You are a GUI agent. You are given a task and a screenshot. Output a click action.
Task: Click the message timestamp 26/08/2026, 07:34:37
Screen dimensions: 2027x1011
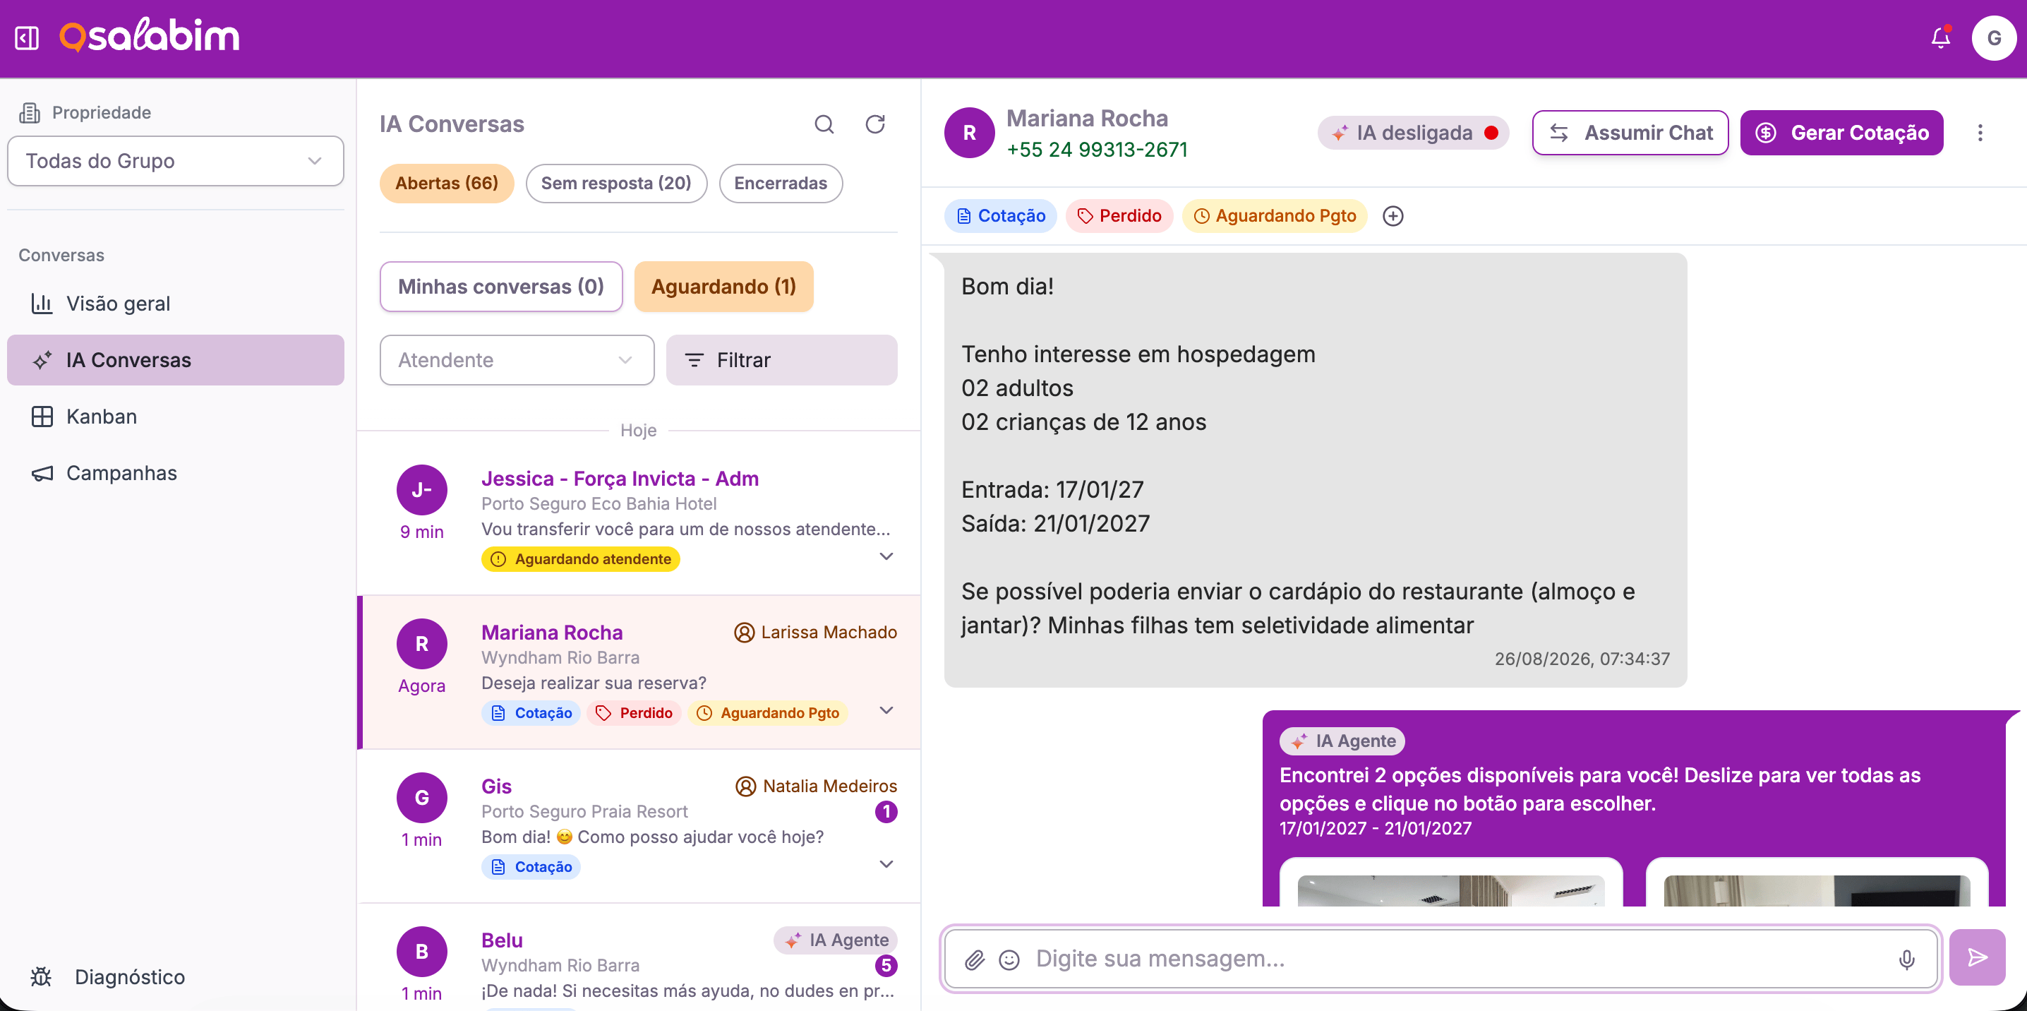coord(1582,659)
